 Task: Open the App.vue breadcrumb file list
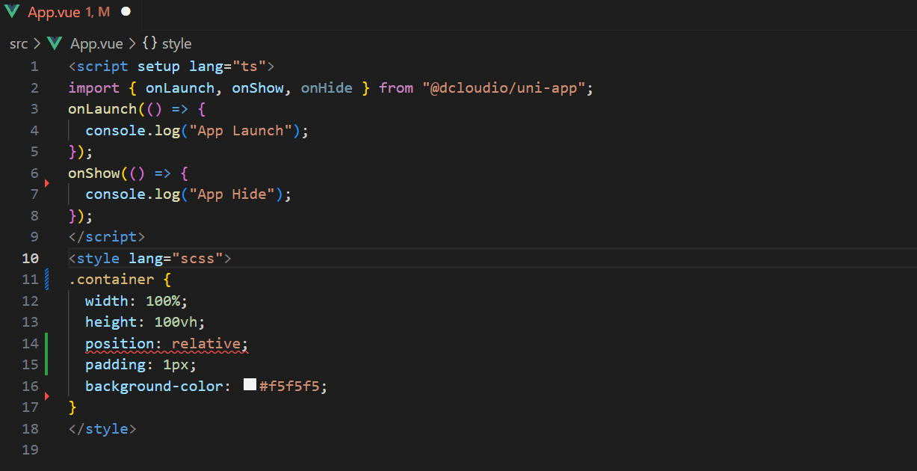click(x=96, y=43)
